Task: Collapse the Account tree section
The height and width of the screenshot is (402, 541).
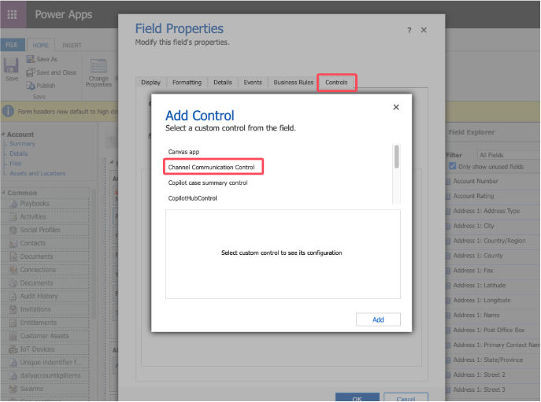Action: pyautogui.click(x=3, y=134)
